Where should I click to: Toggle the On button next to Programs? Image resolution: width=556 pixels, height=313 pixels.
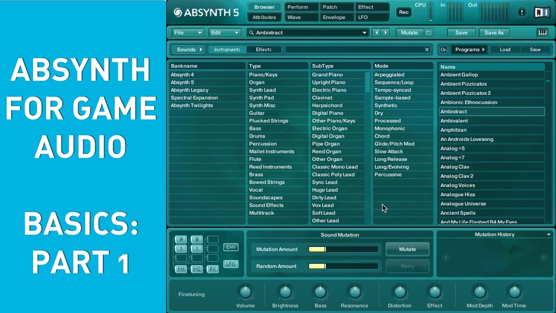coord(443,50)
